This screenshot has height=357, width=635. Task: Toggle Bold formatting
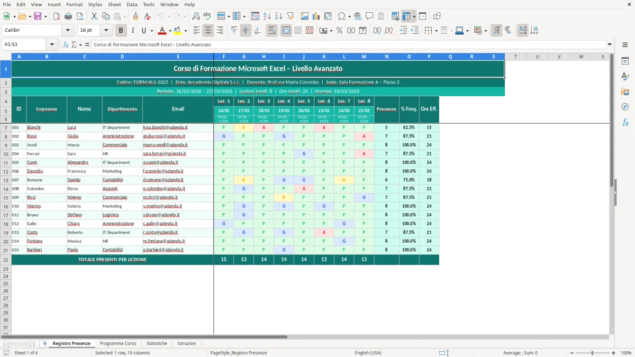121,31
